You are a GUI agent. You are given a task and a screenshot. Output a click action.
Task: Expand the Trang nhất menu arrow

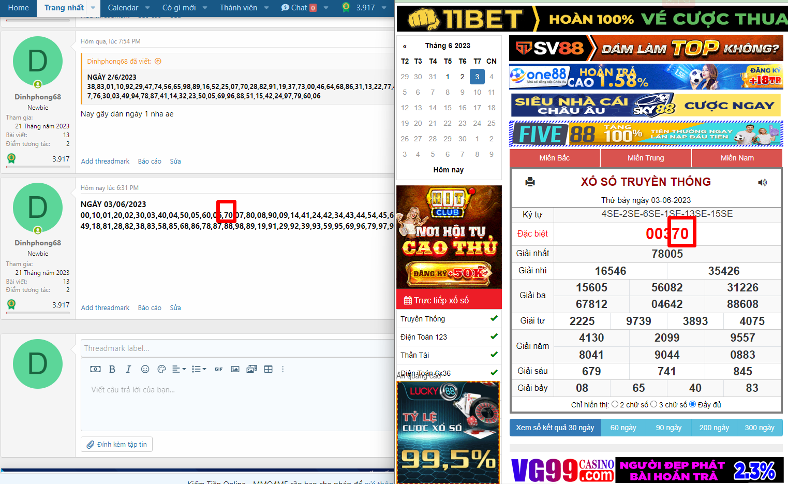[x=93, y=8]
